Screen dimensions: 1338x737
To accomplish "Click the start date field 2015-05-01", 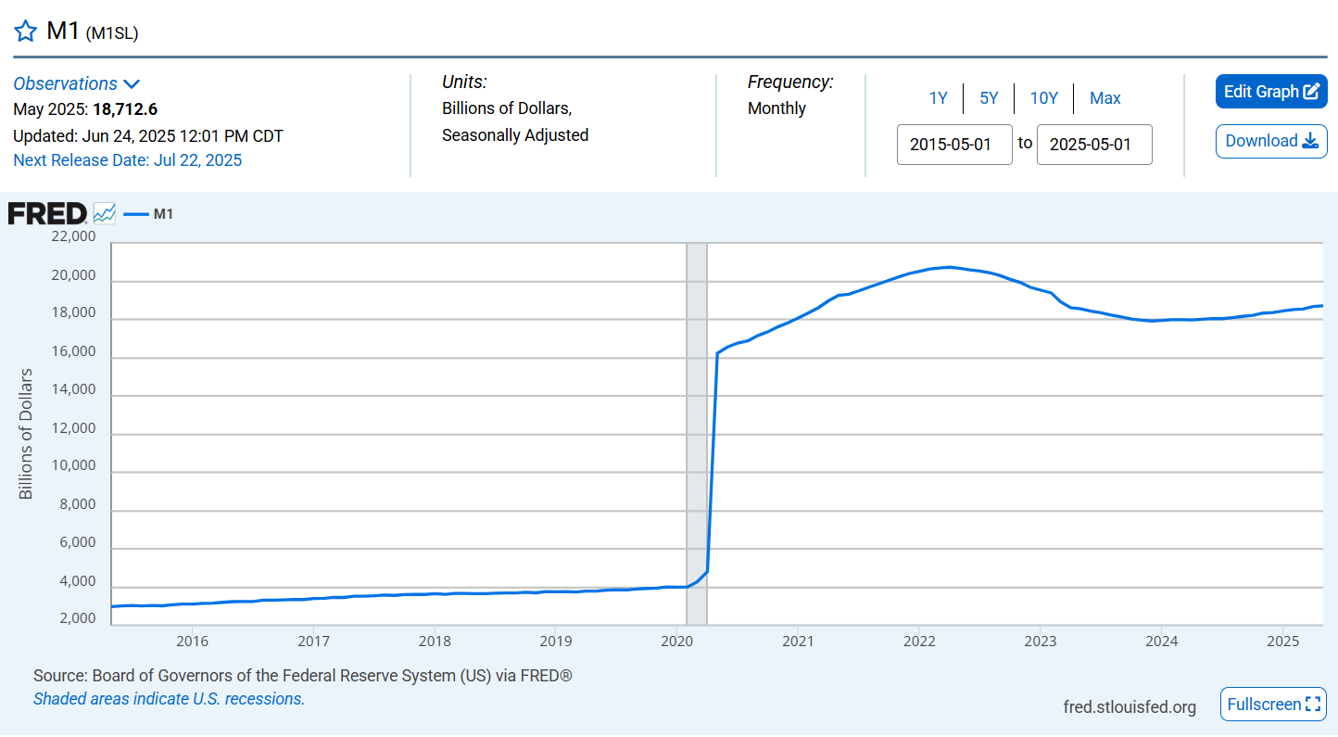I will click(x=954, y=145).
